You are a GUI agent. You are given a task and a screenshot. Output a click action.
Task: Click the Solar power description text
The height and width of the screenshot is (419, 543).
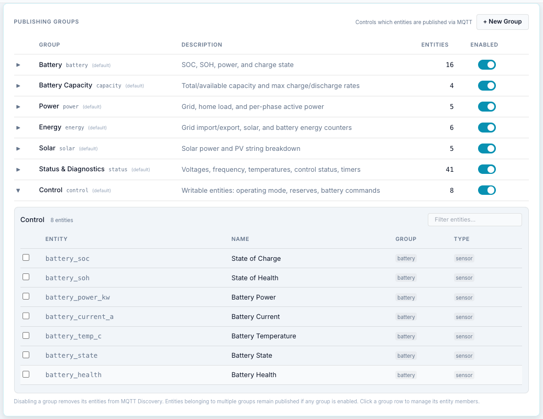coord(241,149)
